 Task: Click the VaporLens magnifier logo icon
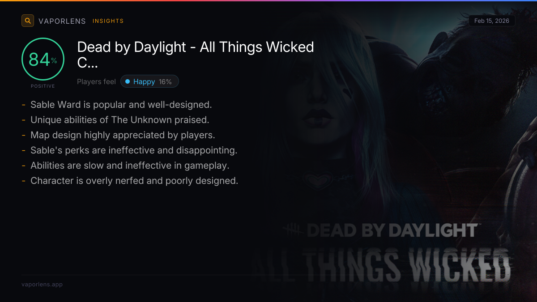(x=28, y=21)
